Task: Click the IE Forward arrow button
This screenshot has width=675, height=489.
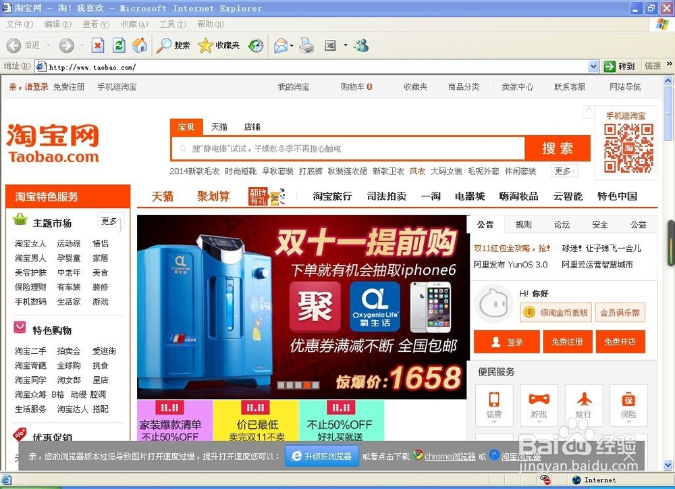Action: click(66, 45)
